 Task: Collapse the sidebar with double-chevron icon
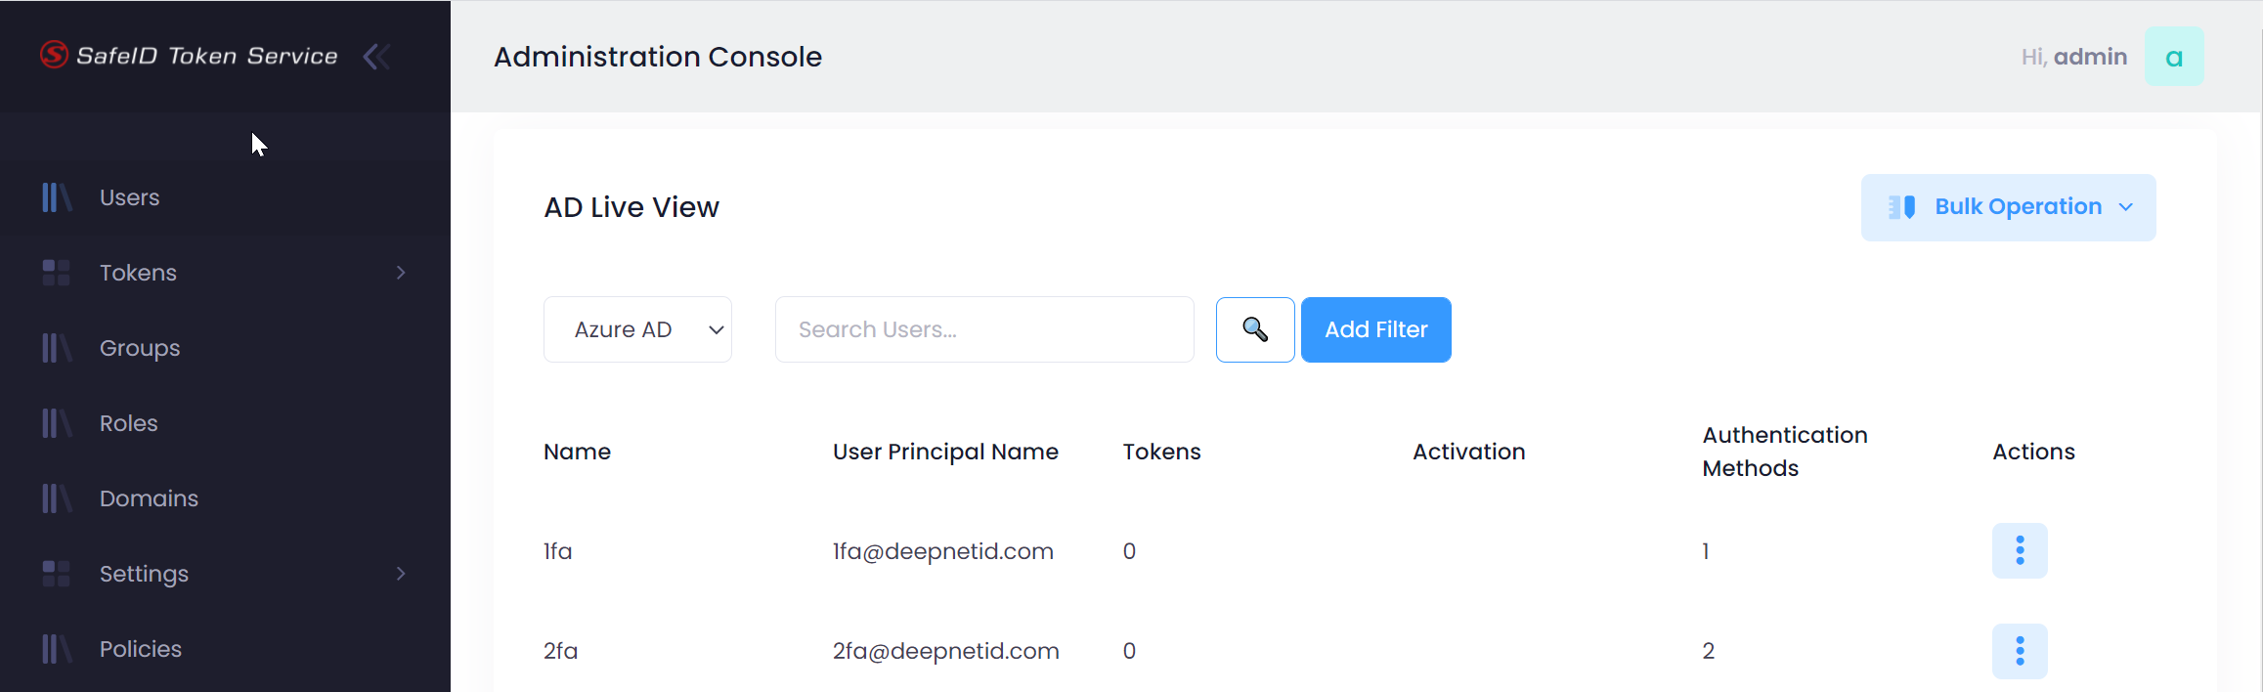[x=376, y=57]
